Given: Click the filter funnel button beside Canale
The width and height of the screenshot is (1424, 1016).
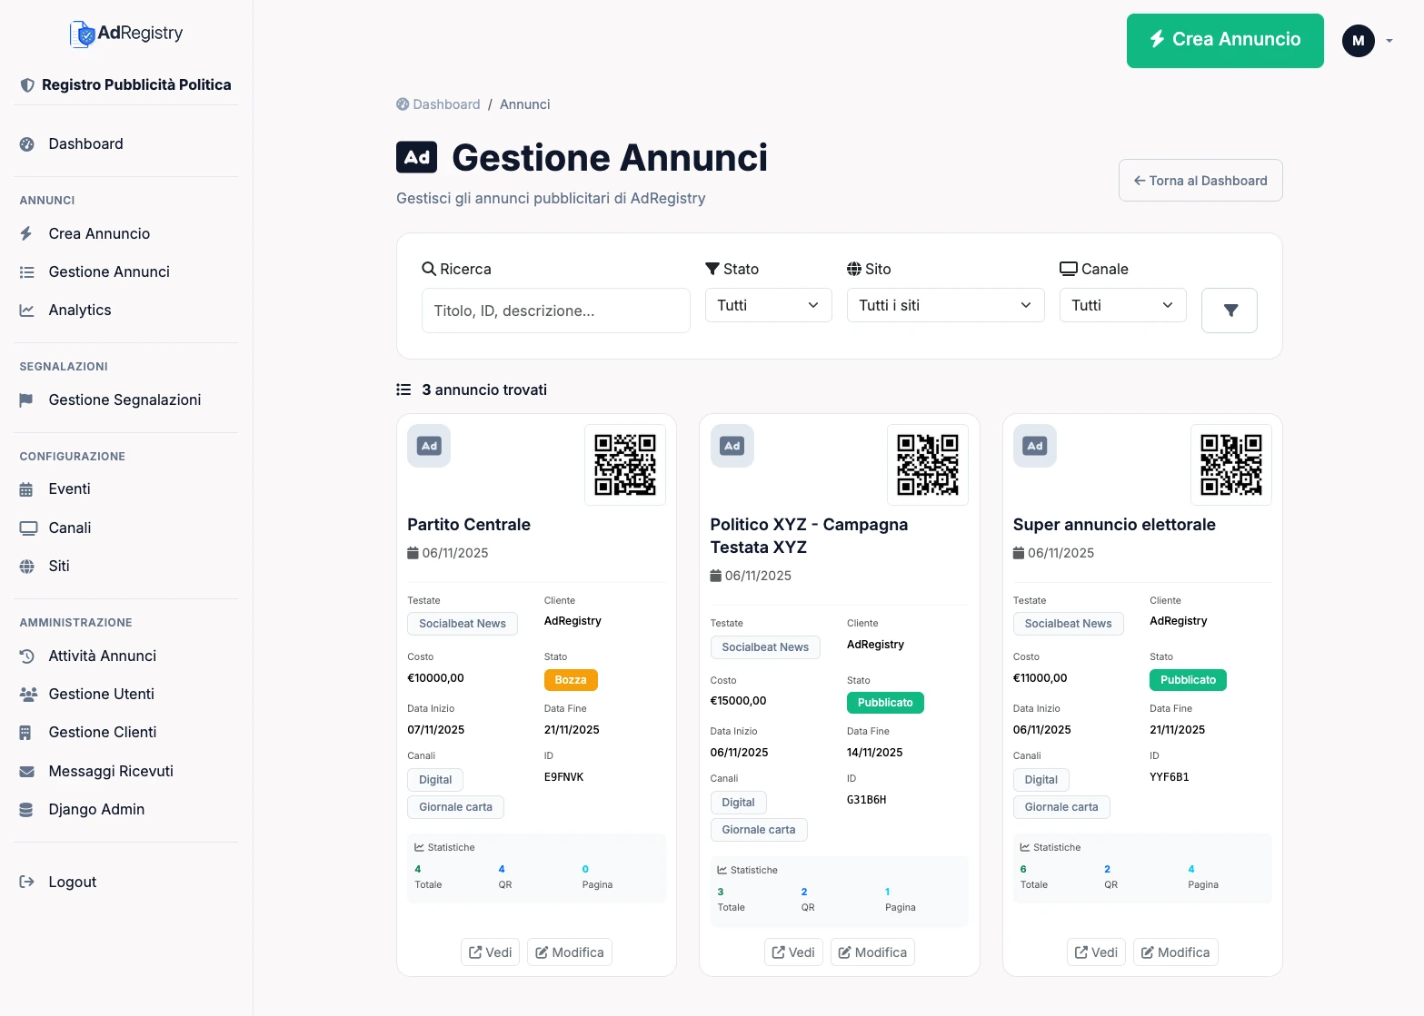Looking at the screenshot, I should coord(1229,310).
